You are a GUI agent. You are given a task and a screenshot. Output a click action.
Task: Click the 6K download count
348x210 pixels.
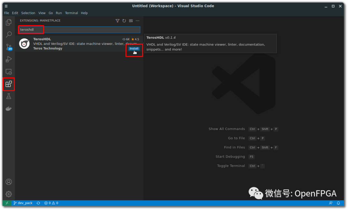pyautogui.click(x=126, y=39)
